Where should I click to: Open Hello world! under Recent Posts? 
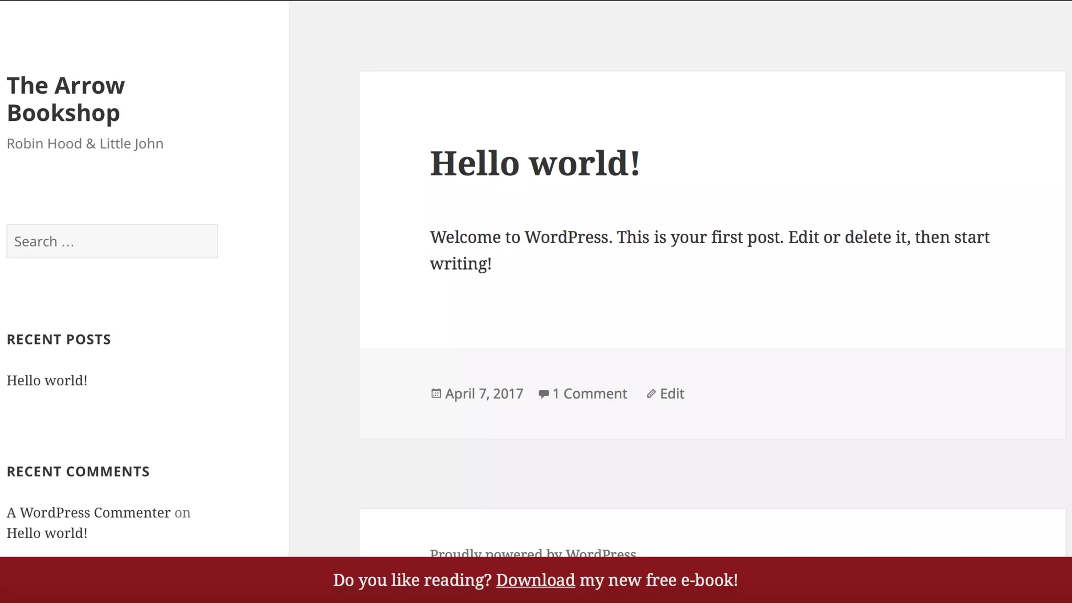point(47,381)
